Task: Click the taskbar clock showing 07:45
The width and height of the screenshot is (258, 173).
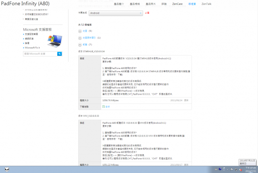Action: pos(251,169)
